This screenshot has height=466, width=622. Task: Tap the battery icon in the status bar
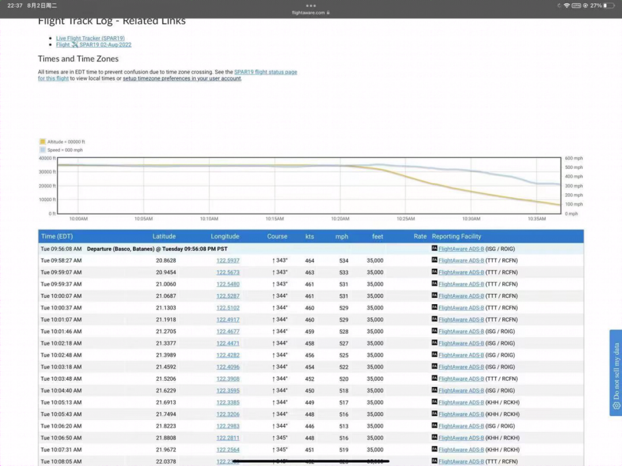click(608, 6)
